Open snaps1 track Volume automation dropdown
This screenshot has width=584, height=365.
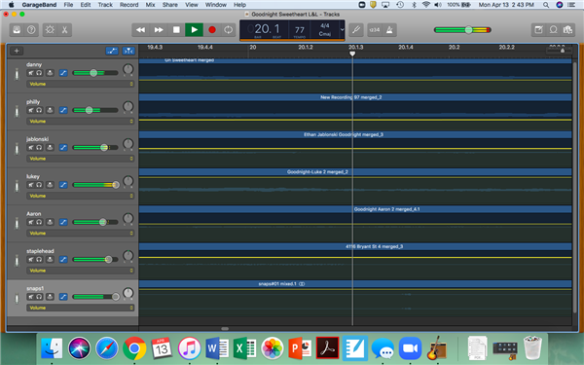point(80,308)
